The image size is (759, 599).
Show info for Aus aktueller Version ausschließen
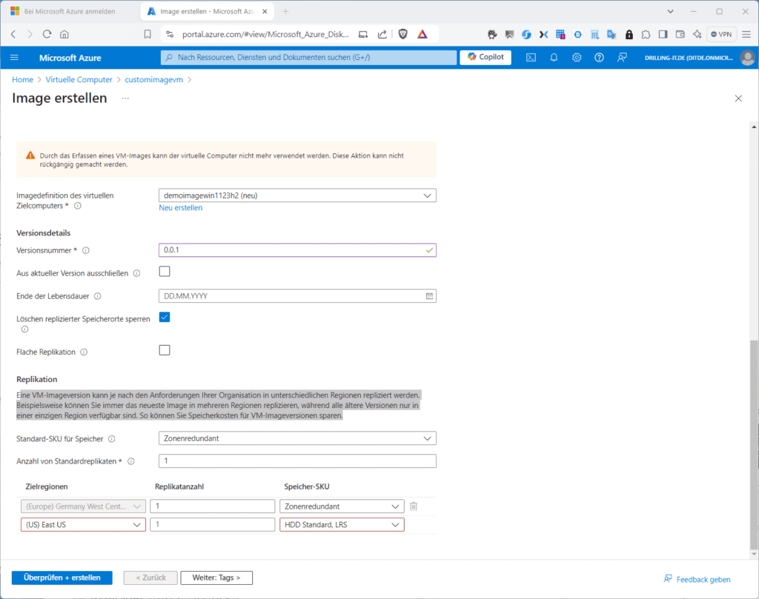click(137, 273)
